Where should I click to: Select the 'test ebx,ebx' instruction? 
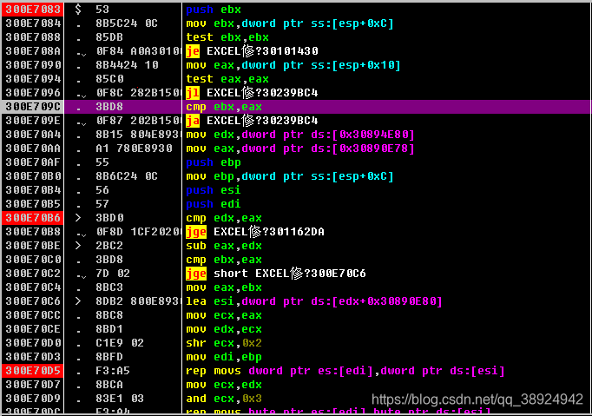(227, 37)
